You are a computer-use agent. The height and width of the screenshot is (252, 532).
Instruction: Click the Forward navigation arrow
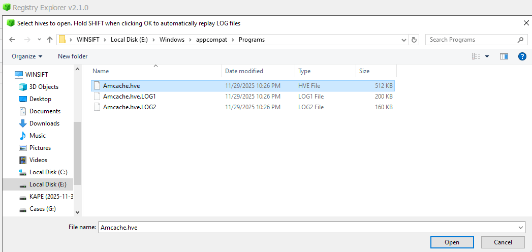[26, 40]
